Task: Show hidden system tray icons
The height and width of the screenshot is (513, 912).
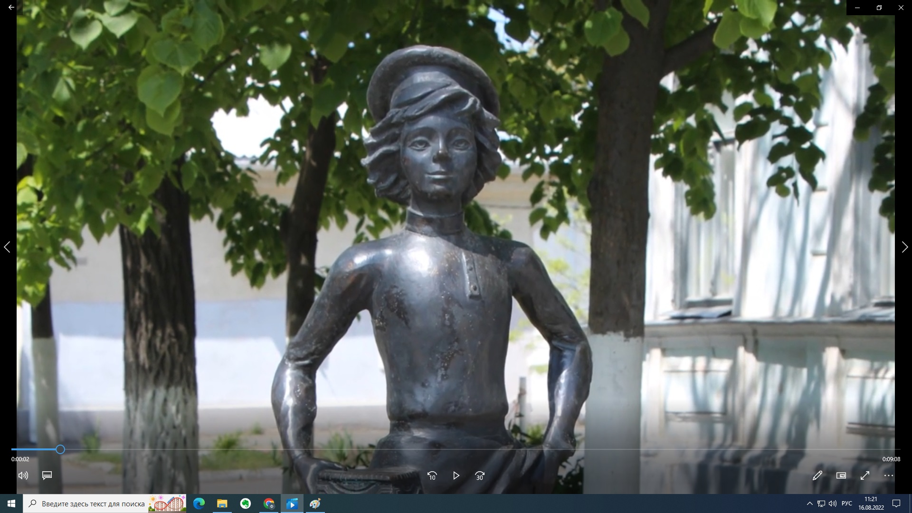Action: click(x=809, y=503)
